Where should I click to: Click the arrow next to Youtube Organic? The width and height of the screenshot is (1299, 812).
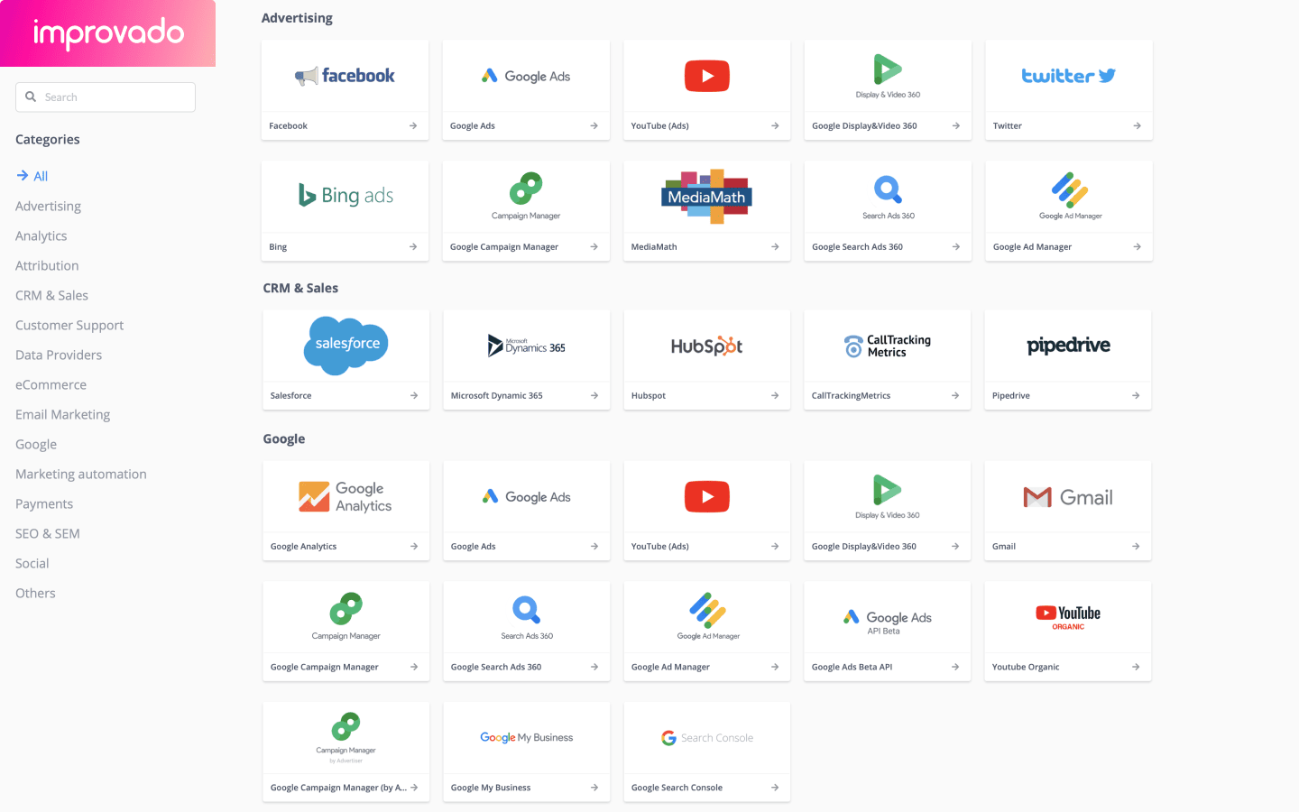tap(1136, 667)
